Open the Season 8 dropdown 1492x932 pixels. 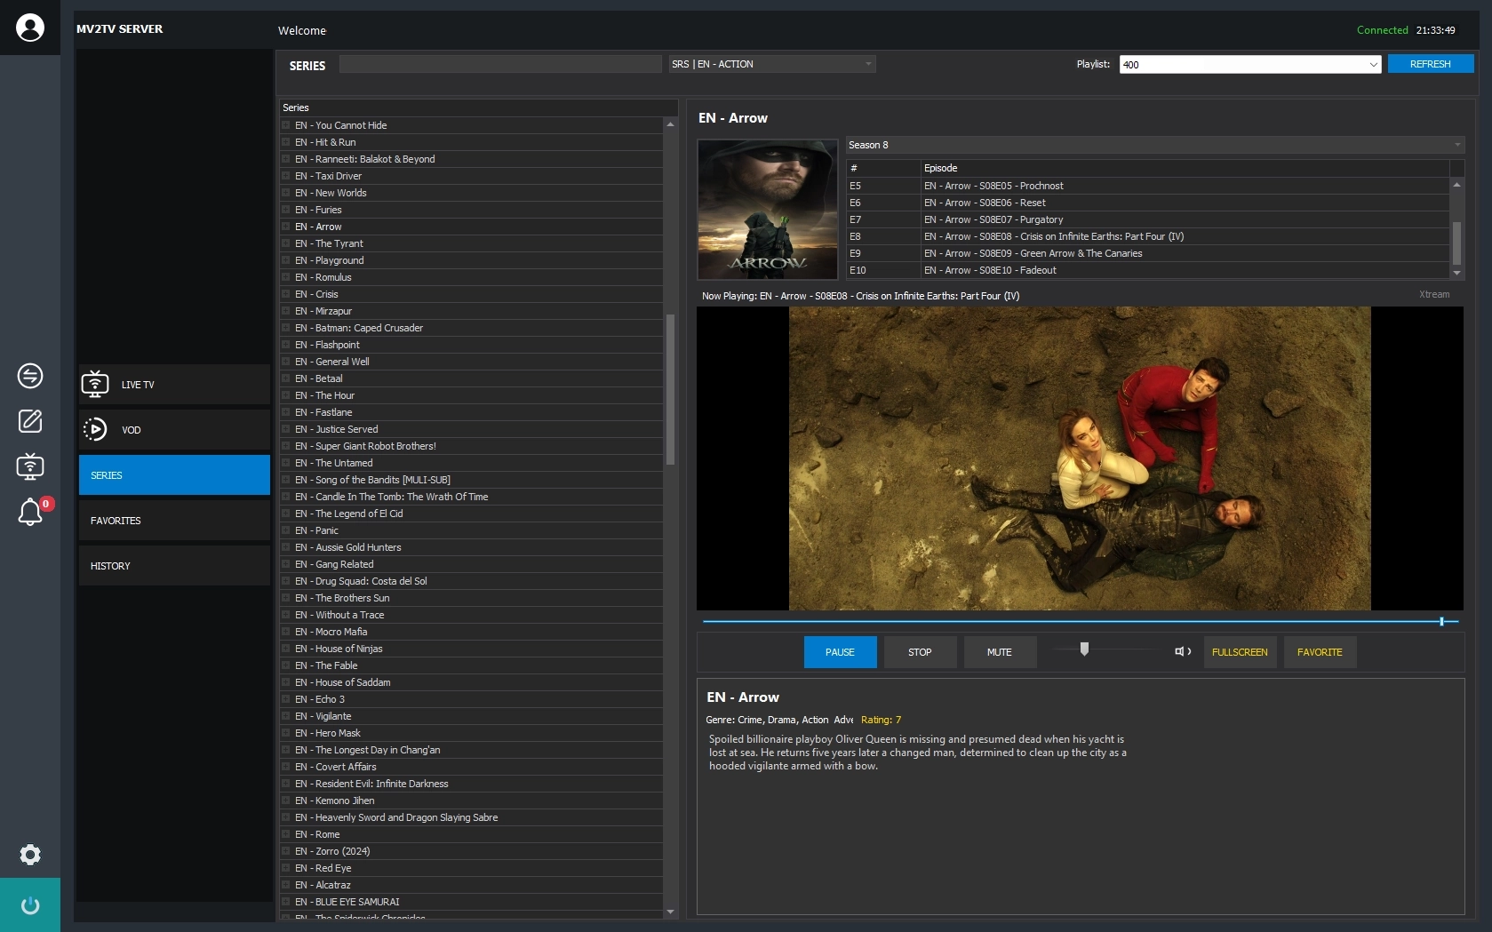tap(1155, 145)
